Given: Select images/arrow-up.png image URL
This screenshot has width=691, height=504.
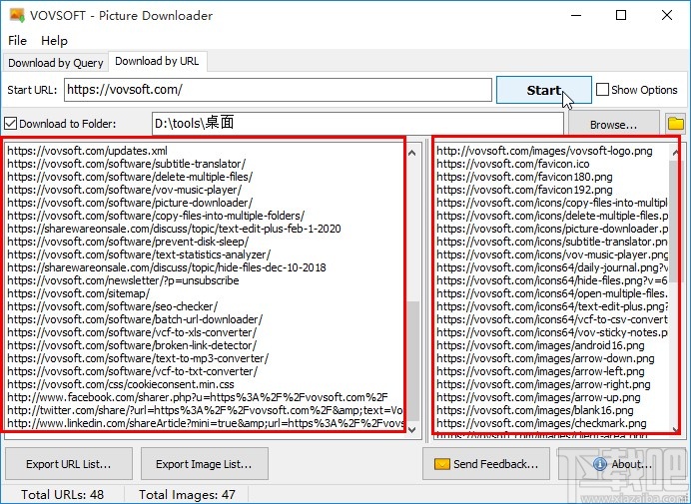Looking at the screenshot, I should click(538, 397).
